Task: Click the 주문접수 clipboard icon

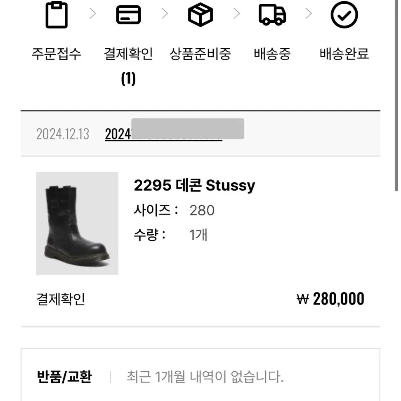Action: pyautogui.click(x=57, y=15)
